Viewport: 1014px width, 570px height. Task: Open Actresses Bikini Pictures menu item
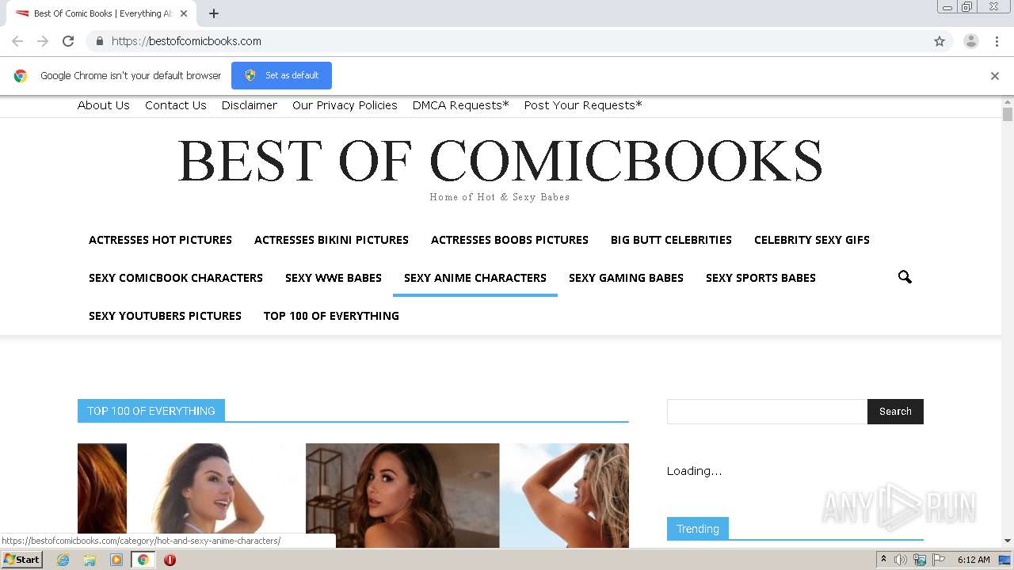point(331,240)
